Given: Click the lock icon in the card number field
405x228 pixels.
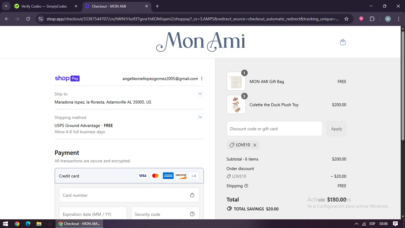Looking at the screenshot, I should (x=192, y=195).
